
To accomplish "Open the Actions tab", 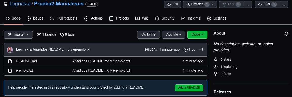I will pos(93,18).
